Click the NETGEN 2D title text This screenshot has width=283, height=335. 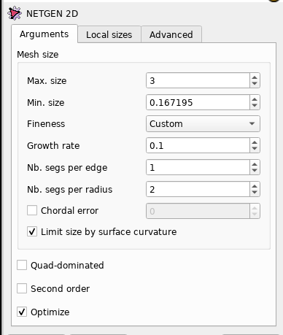click(x=53, y=14)
